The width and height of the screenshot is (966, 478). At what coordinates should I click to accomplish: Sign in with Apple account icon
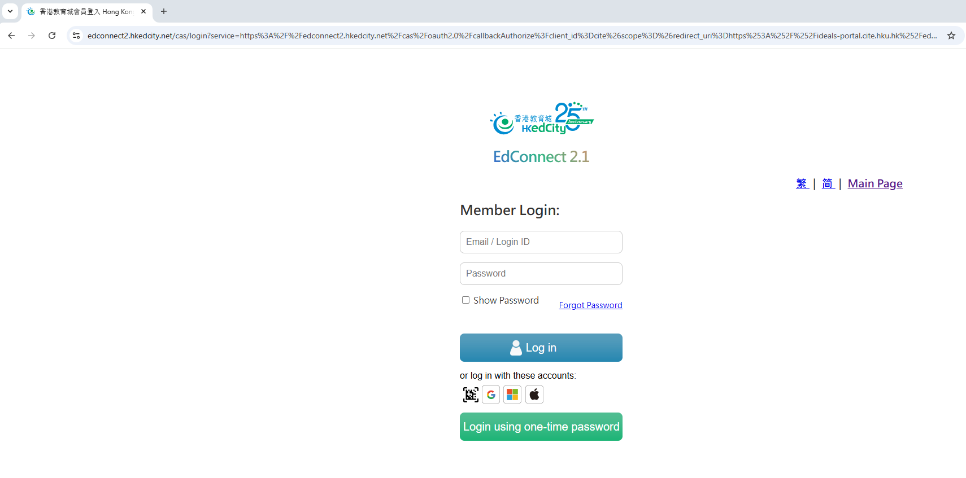534,394
